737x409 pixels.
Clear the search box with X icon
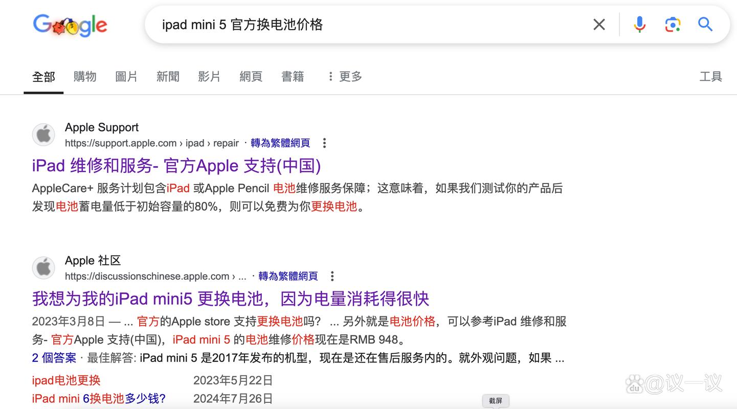click(599, 25)
